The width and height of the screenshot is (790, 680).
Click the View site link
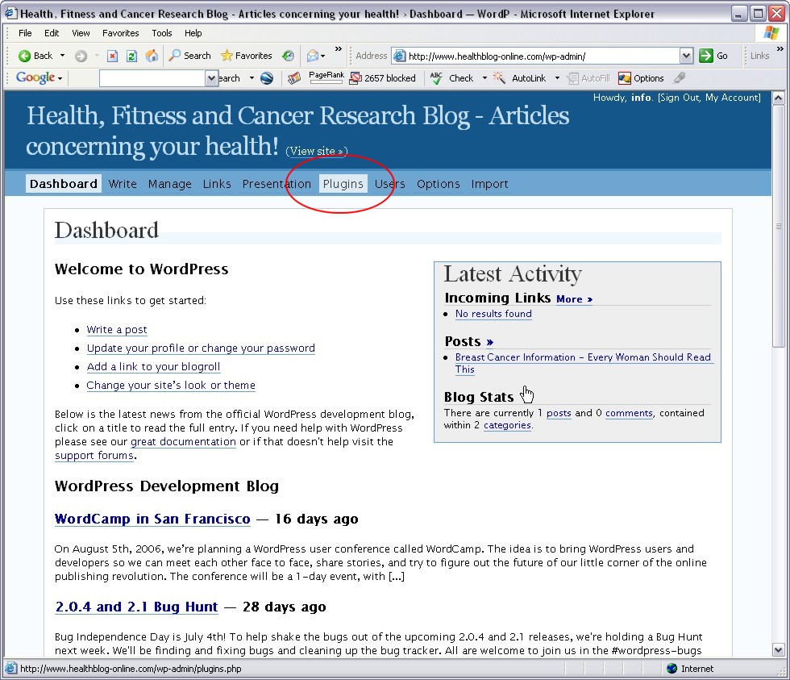pos(316,151)
